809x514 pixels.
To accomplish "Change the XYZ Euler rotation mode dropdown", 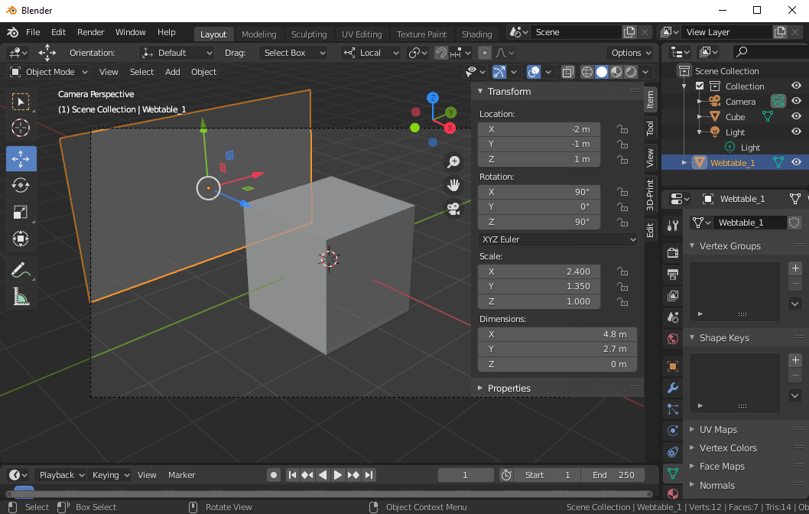I will click(557, 239).
